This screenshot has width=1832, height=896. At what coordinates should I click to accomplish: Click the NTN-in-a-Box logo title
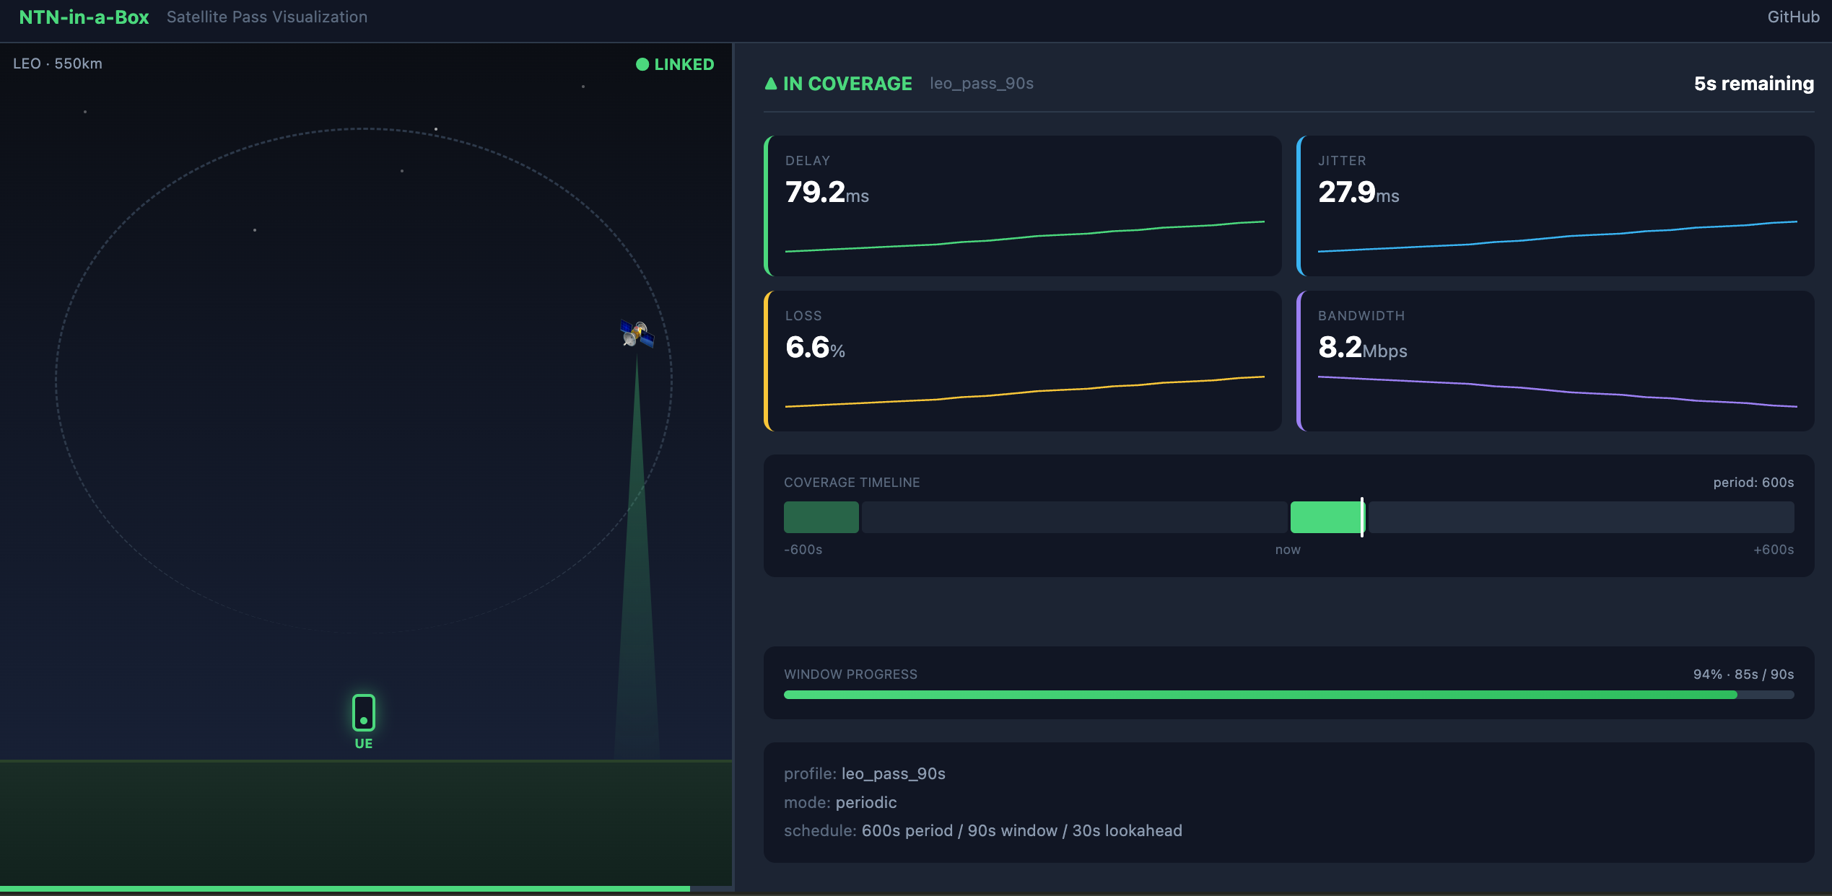click(84, 17)
